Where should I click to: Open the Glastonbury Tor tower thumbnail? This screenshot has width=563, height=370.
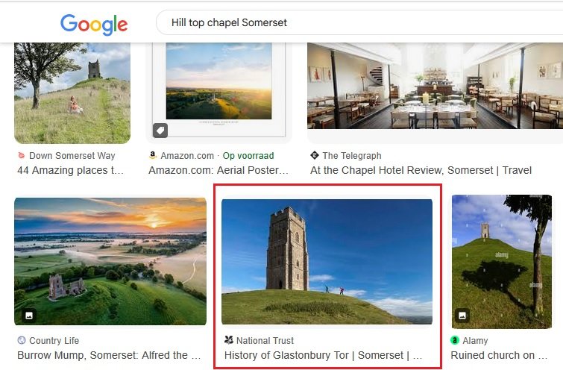[327, 261]
